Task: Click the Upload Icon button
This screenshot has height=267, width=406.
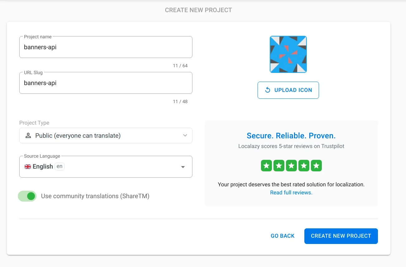Action: point(288,90)
